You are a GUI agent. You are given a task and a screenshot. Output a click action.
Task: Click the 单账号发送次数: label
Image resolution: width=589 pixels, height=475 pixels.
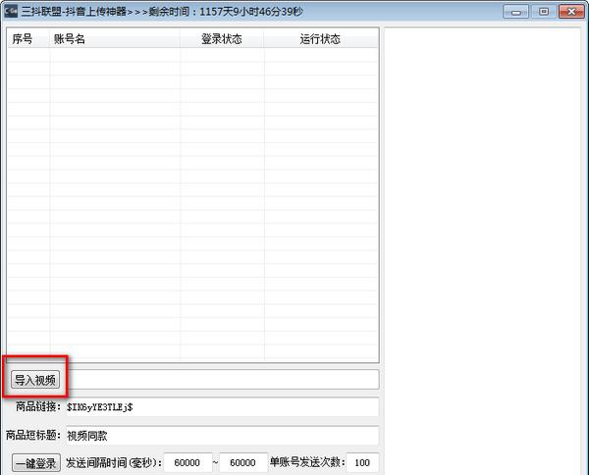[307, 462]
